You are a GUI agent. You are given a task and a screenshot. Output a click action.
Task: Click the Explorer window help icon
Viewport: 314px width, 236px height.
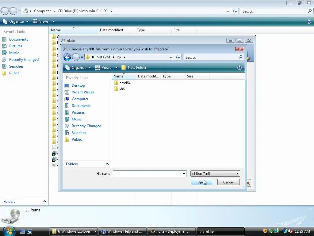click(309, 22)
